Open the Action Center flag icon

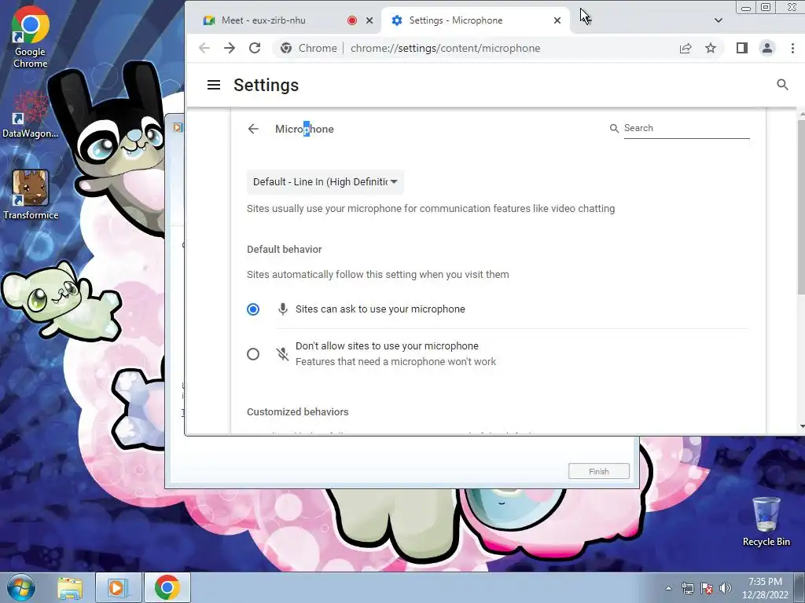click(x=707, y=588)
